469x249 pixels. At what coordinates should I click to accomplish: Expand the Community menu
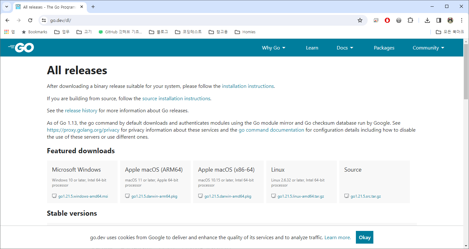428,48
